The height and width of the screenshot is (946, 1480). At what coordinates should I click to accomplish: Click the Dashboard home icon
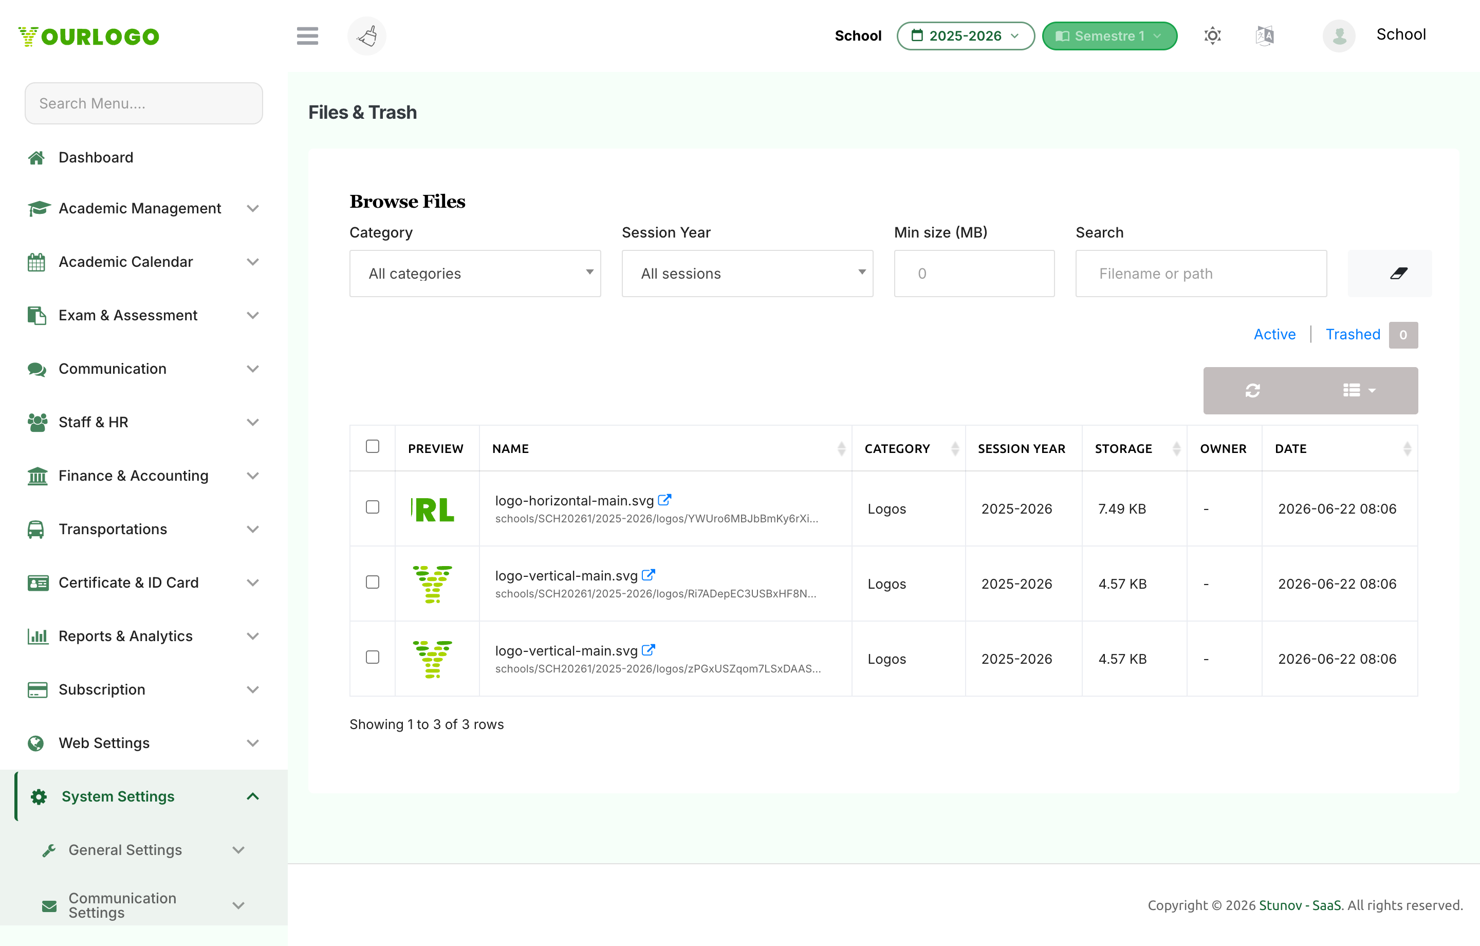pyautogui.click(x=37, y=157)
